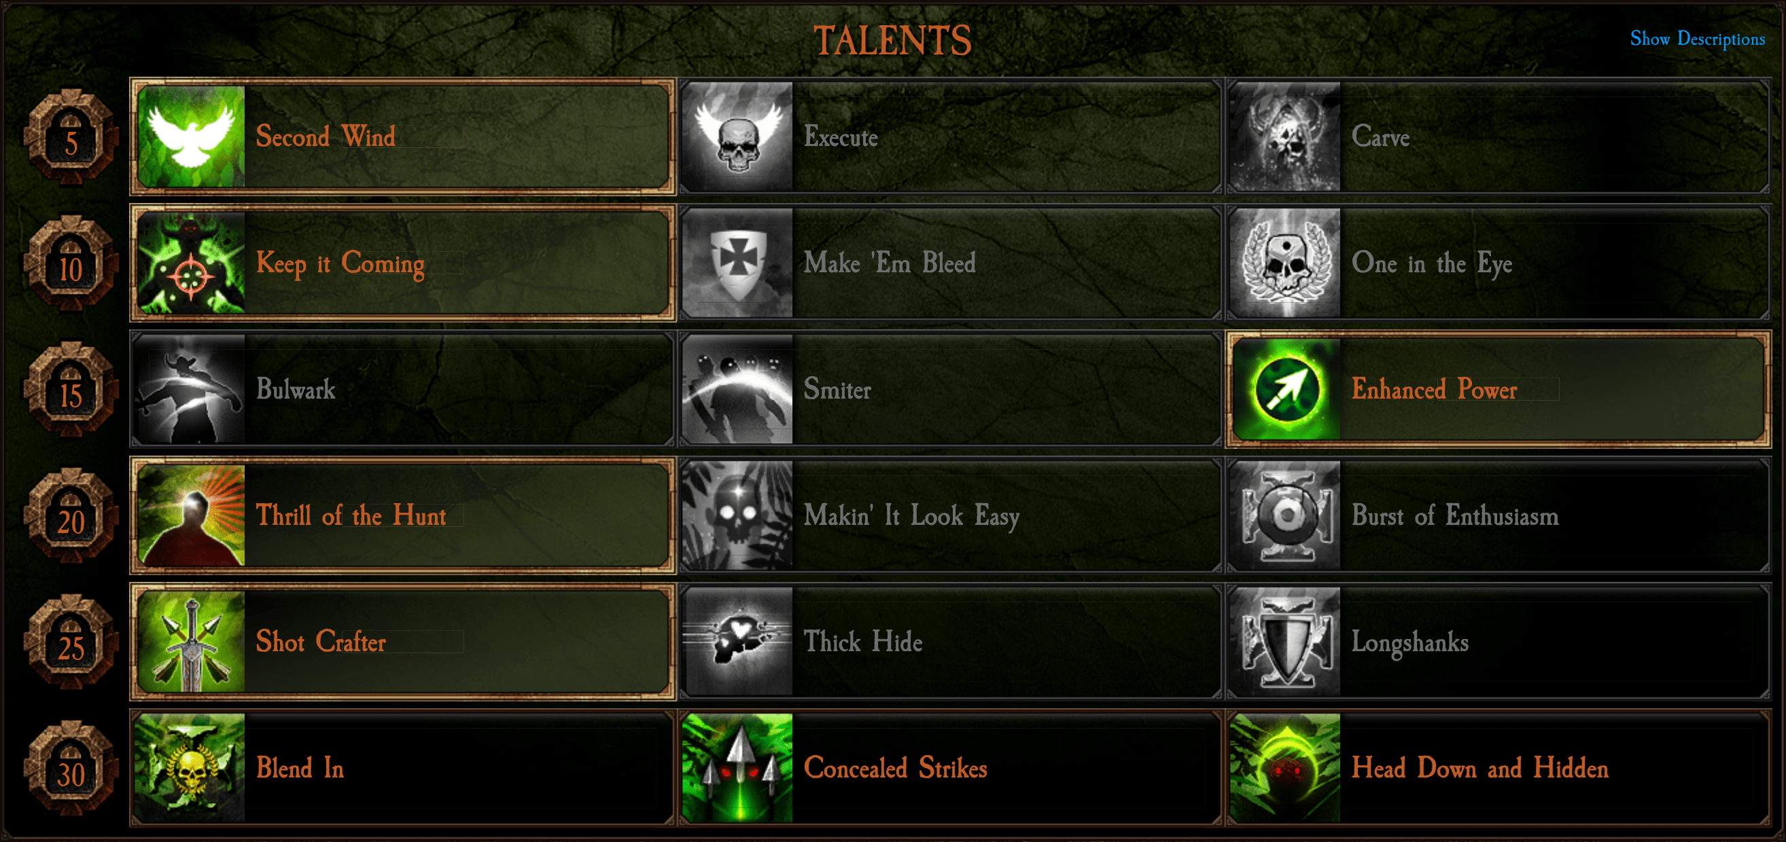Select the Blend In skull badge icon
Screen dimensions: 1786x842
click(190, 768)
